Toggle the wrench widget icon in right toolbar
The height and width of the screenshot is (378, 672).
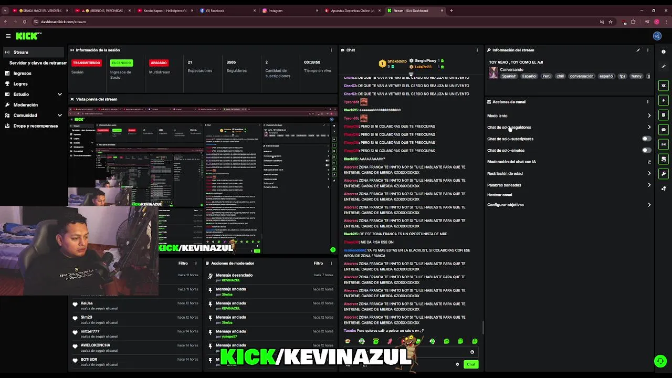[x=664, y=174]
